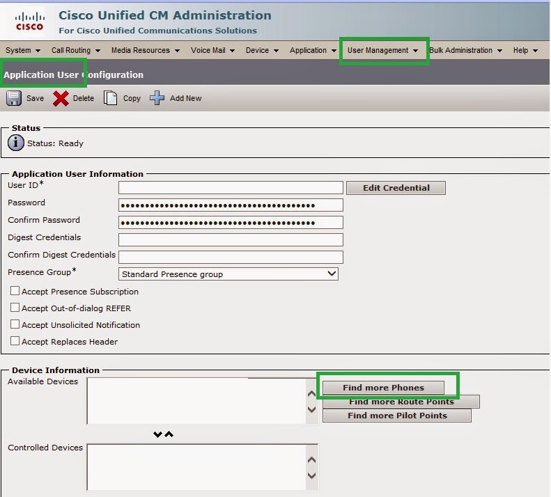551x497 pixels.
Task: Click the Confirm Digest Credentials field
Action: point(231,257)
